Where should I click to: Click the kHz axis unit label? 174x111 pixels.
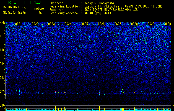pos(2,22)
